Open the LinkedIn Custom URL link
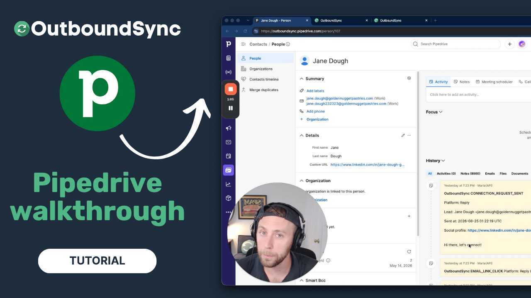The height and width of the screenshot is (298, 531). 368,164
